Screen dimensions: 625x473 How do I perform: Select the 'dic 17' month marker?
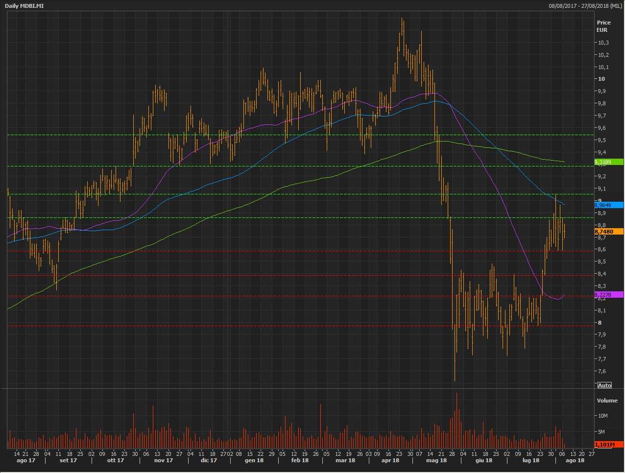(209, 460)
